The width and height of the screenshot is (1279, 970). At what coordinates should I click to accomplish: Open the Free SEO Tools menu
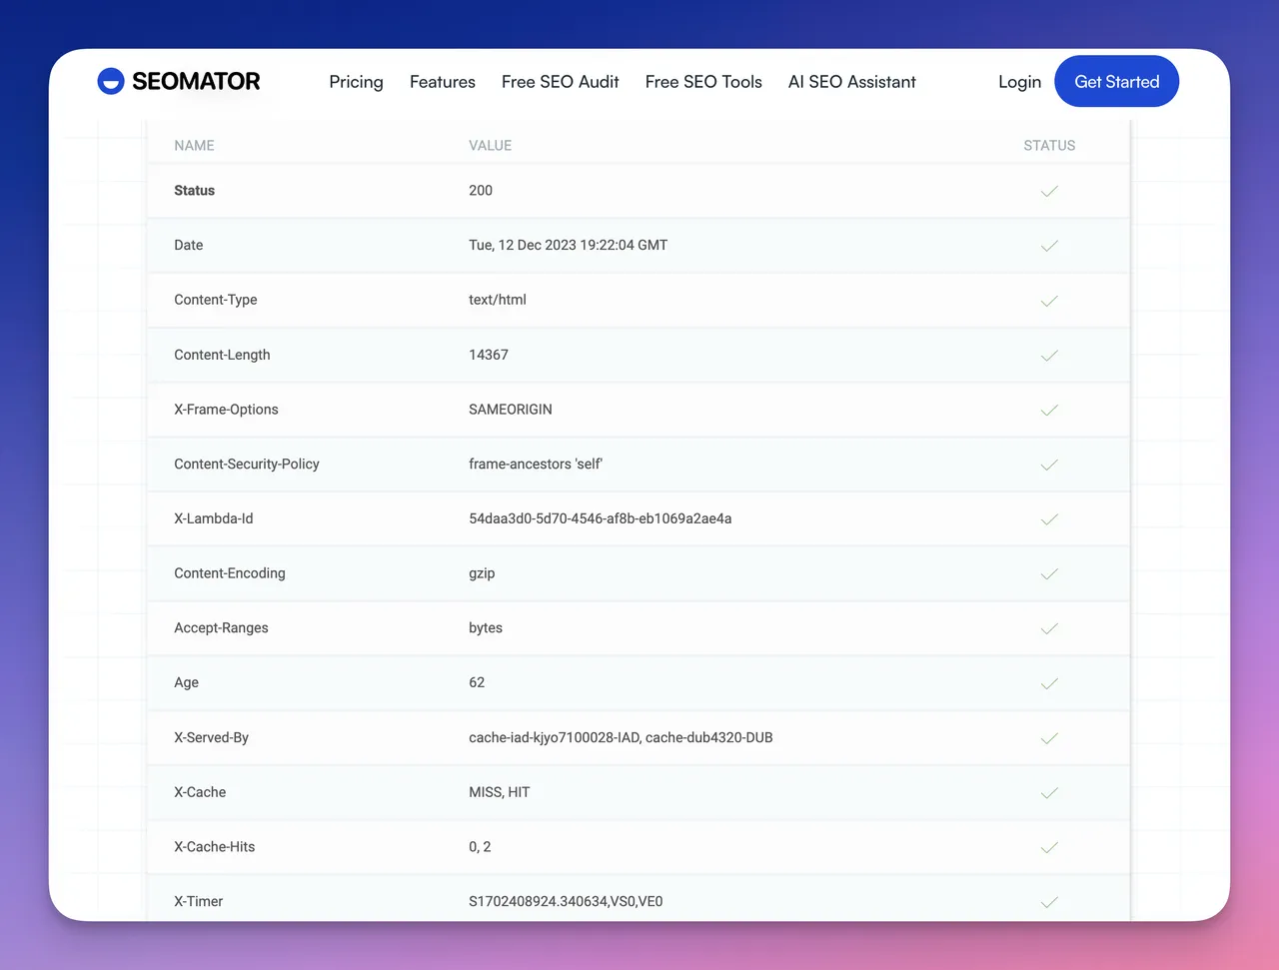tap(703, 82)
